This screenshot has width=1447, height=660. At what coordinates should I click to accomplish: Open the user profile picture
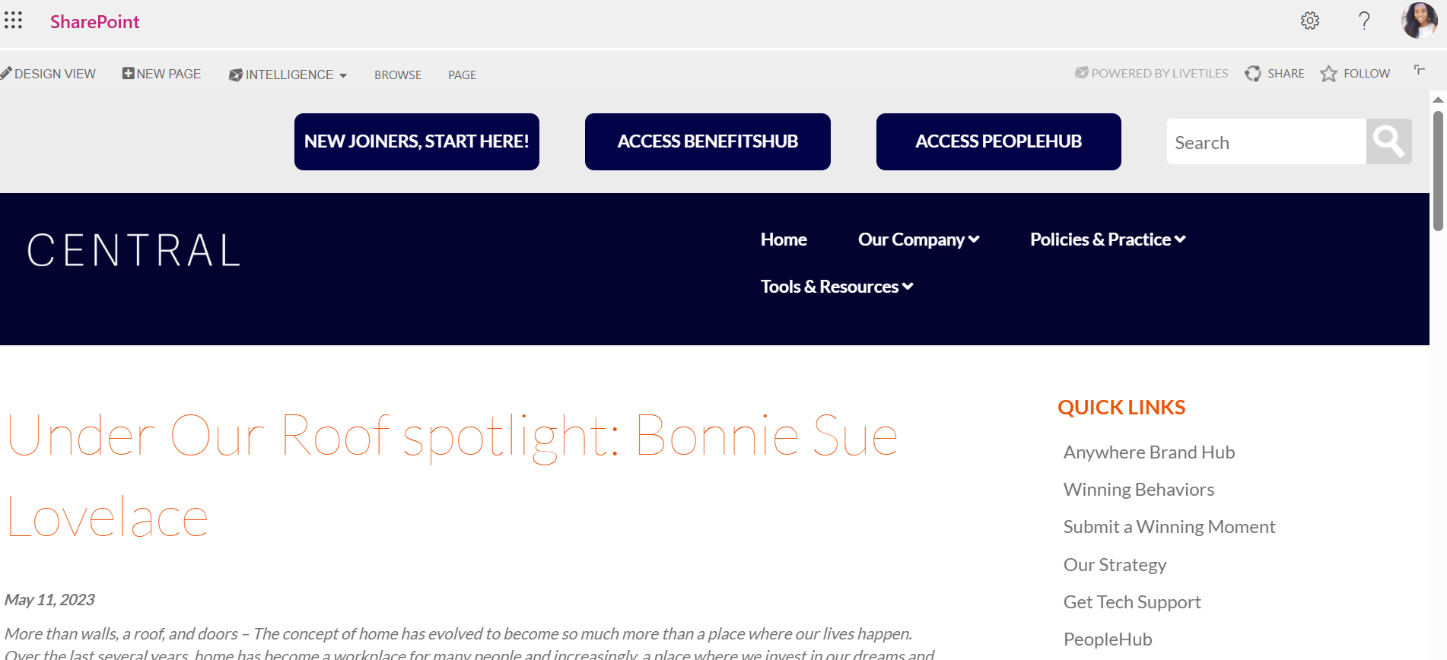tap(1419, 21)
